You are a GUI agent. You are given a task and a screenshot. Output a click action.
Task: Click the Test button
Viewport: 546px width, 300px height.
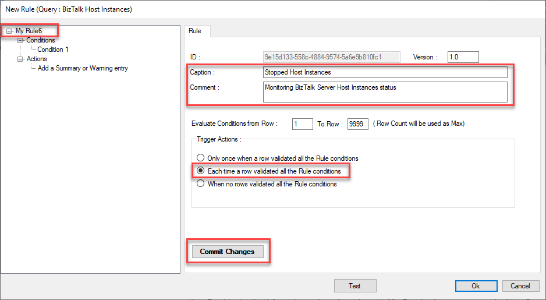354,286
